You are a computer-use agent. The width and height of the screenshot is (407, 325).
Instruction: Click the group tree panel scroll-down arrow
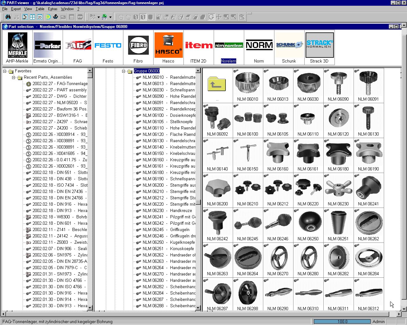(x=198, y=308)
